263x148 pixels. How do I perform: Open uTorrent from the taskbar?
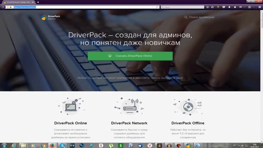(x=111, y=146)
